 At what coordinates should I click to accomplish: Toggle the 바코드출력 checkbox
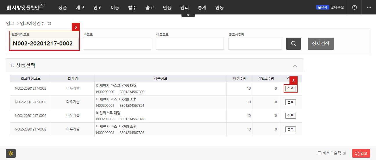320,153
